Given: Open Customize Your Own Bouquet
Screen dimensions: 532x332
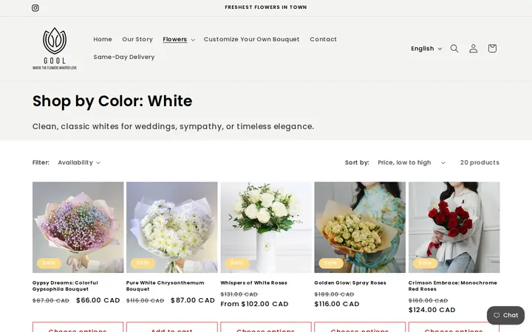Looking at the screenshot, I should (x=251, y=39).
